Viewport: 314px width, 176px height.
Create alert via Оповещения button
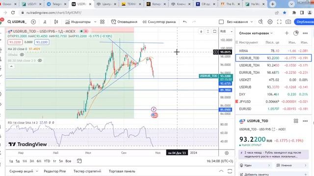point(124,22)
